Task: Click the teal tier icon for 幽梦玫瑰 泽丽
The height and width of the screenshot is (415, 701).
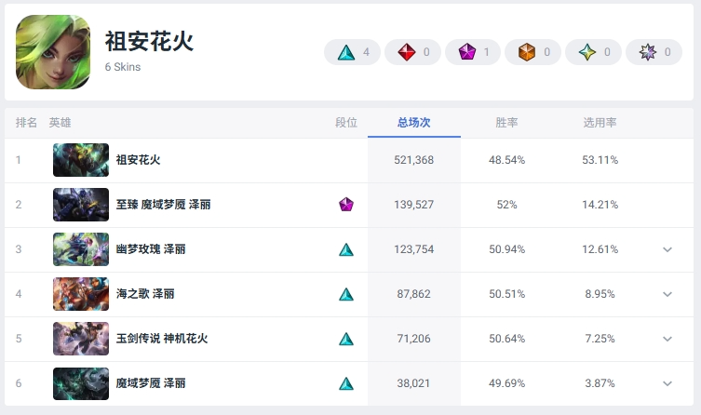Action: point(346,249)
